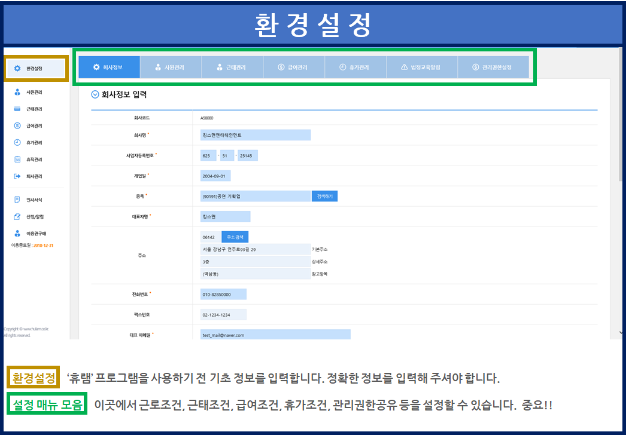Collapse the 회사정보 입력 section chevron
This screenshot has width=626, height=435.
tap(95, 94)
